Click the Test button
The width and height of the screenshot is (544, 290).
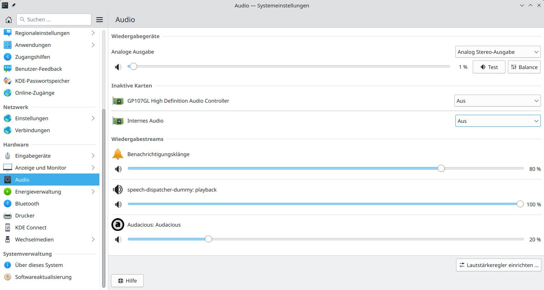tap(489, 67)
